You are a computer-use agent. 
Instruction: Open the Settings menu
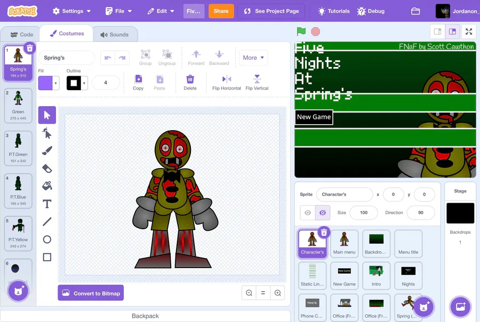pyautogui.click(x=71, y=11)
